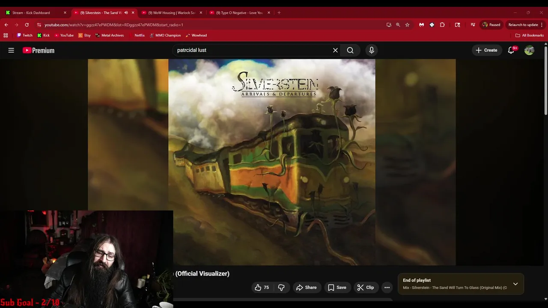Screen dimensions: 548x308
Task: Switch to WoW Housing Warlock tab
Action: pyautogui.click(x=171, y=13)
